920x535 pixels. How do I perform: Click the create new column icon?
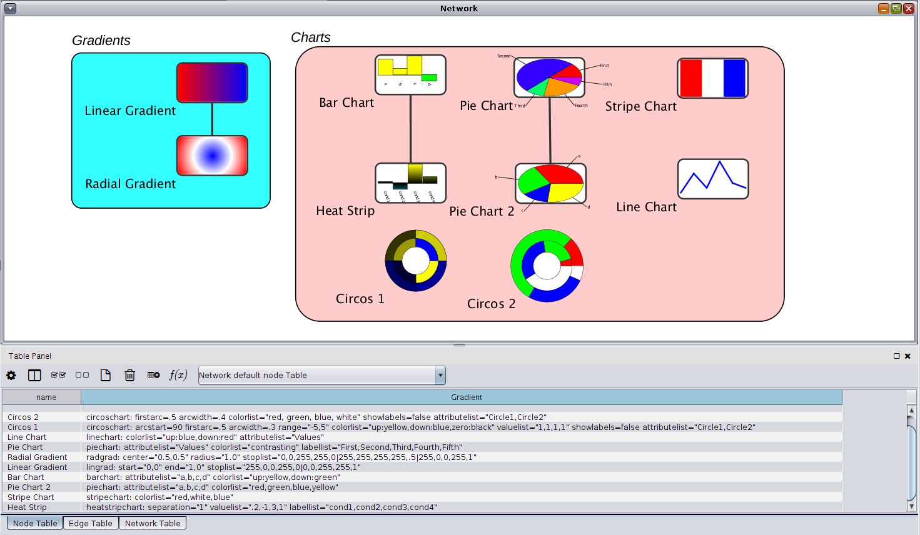click(106, 375)
